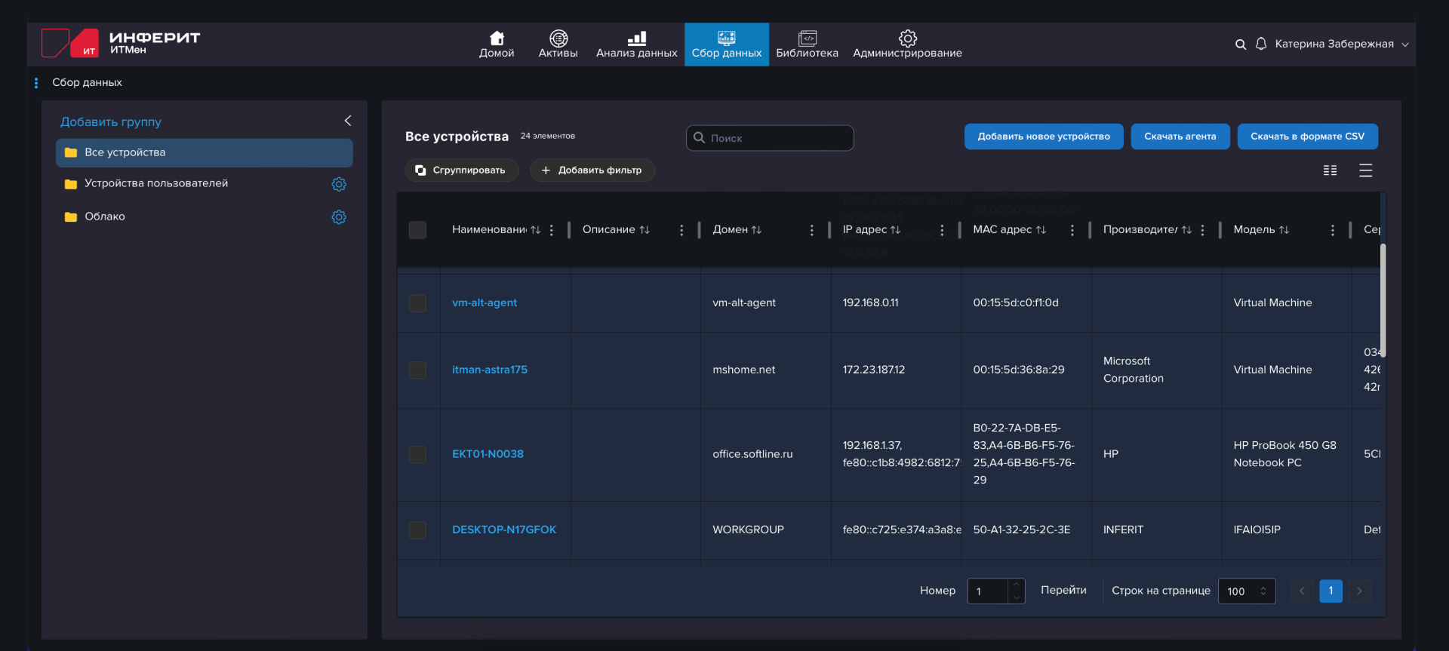
Task: Open Библиотека tab
Action: coord(807,45)
